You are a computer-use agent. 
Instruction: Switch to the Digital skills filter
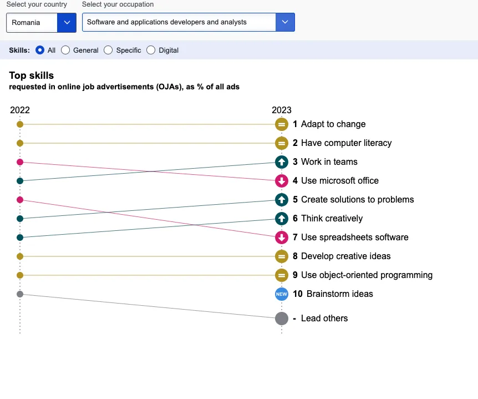point(151,50)
